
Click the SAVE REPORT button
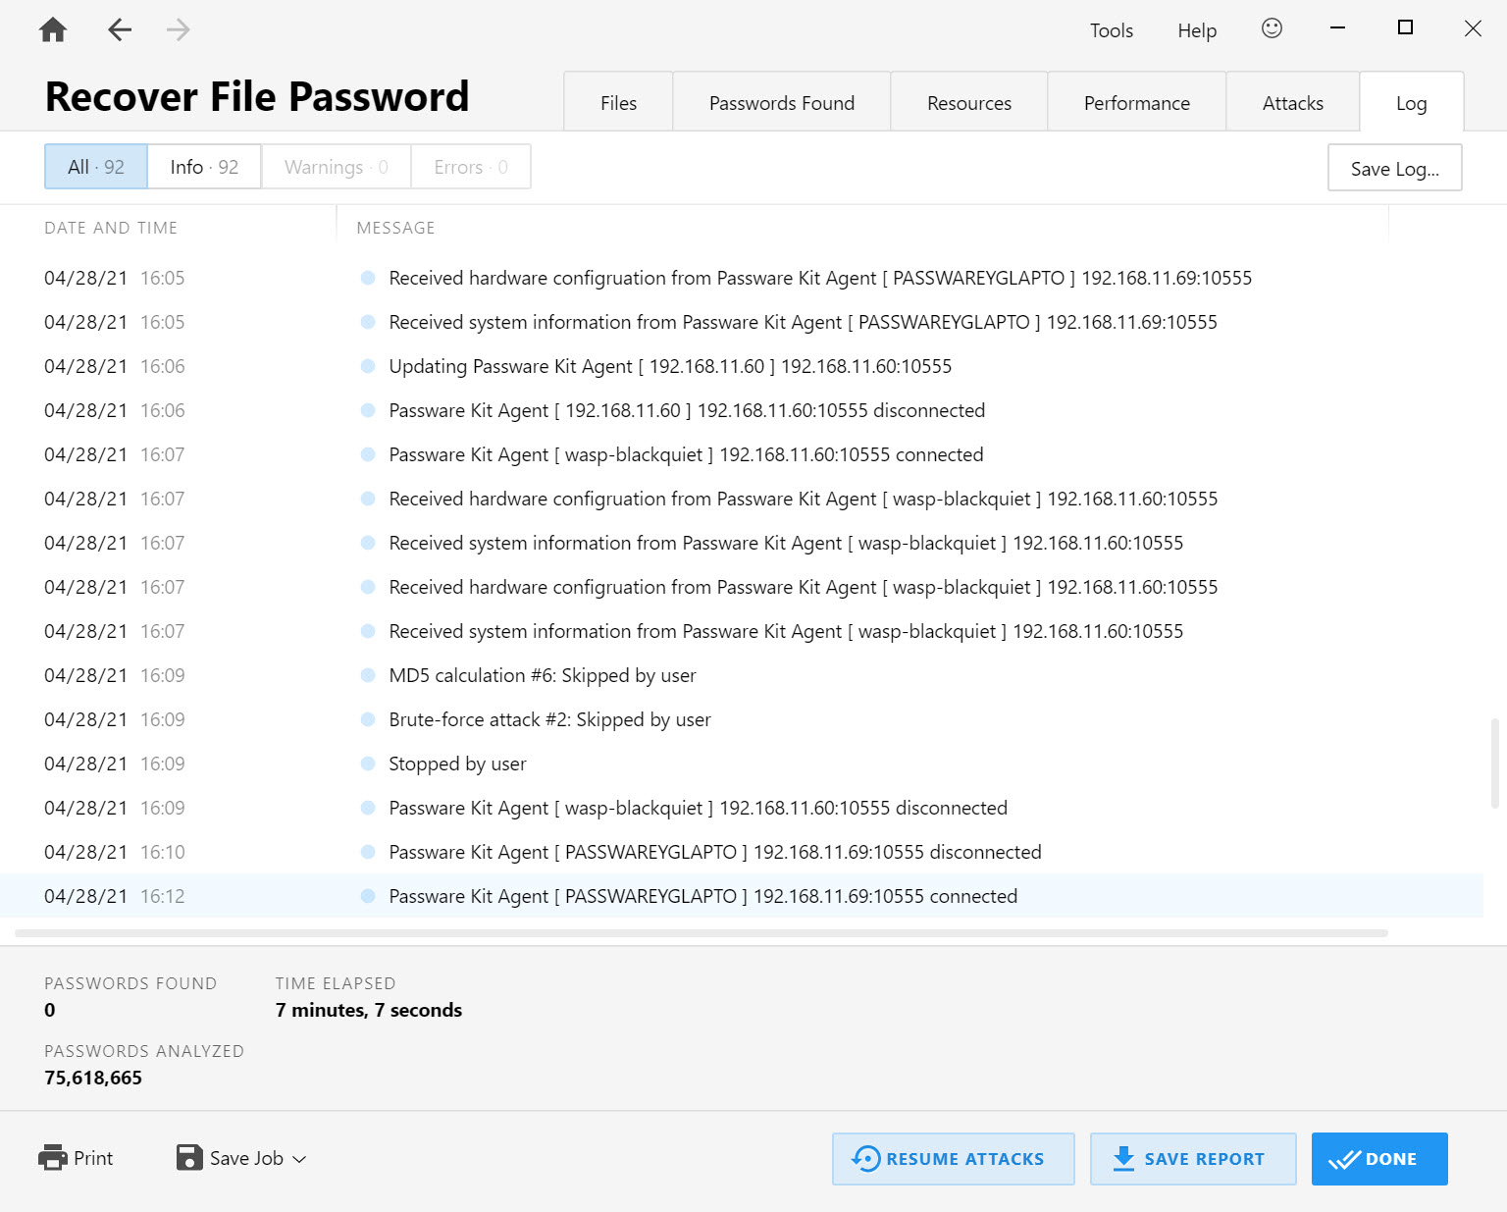1193,1159
